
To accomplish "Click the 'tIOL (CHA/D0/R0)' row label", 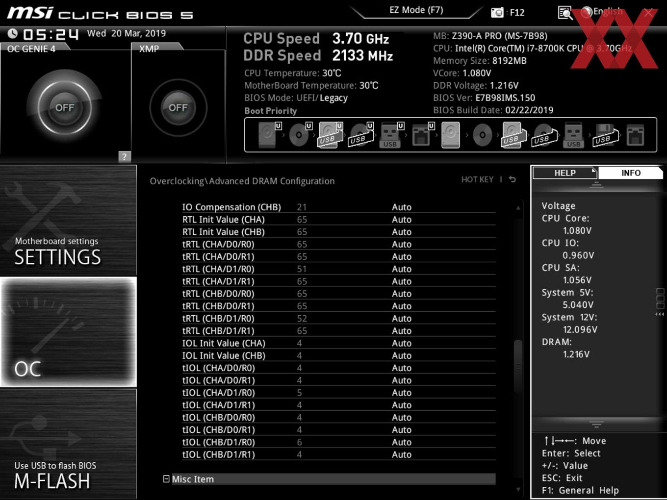I will pos(218,368).
